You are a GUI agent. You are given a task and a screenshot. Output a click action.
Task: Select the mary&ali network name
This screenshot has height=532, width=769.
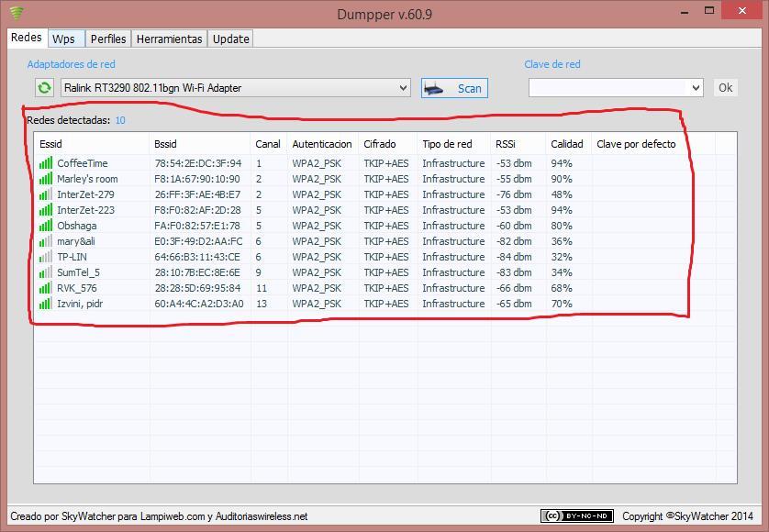pyautogui.click(x=76, y=242)
